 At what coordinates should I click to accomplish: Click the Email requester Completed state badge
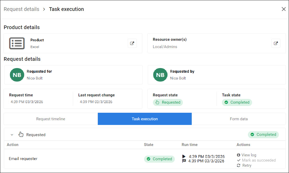[159, 159]
